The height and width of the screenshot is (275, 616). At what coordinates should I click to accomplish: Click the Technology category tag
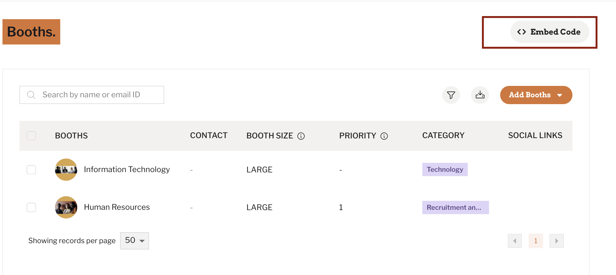coord(445,169)
